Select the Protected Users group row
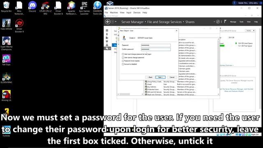 point(171,90)
